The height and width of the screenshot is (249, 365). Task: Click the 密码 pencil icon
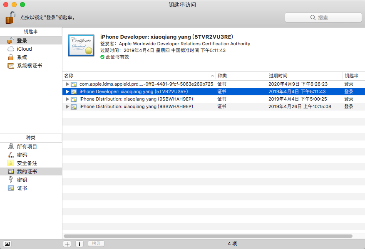[x=11, y=155]
